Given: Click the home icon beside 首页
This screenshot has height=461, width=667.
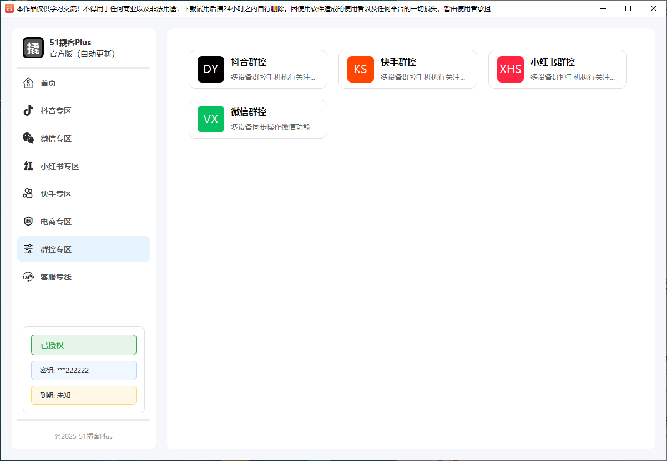Looking at the screenshot, I should tap(28, 83).
